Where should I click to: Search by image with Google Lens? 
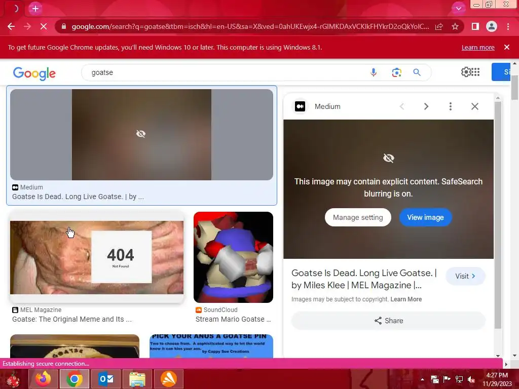click(396, 72)
